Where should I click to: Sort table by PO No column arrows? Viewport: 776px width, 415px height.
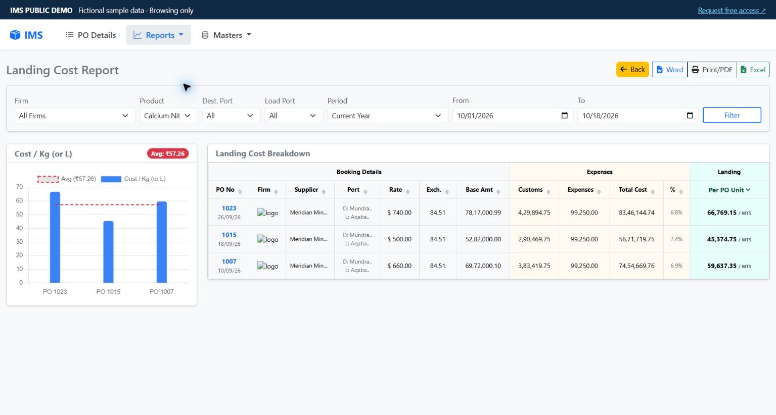[240, 191]
